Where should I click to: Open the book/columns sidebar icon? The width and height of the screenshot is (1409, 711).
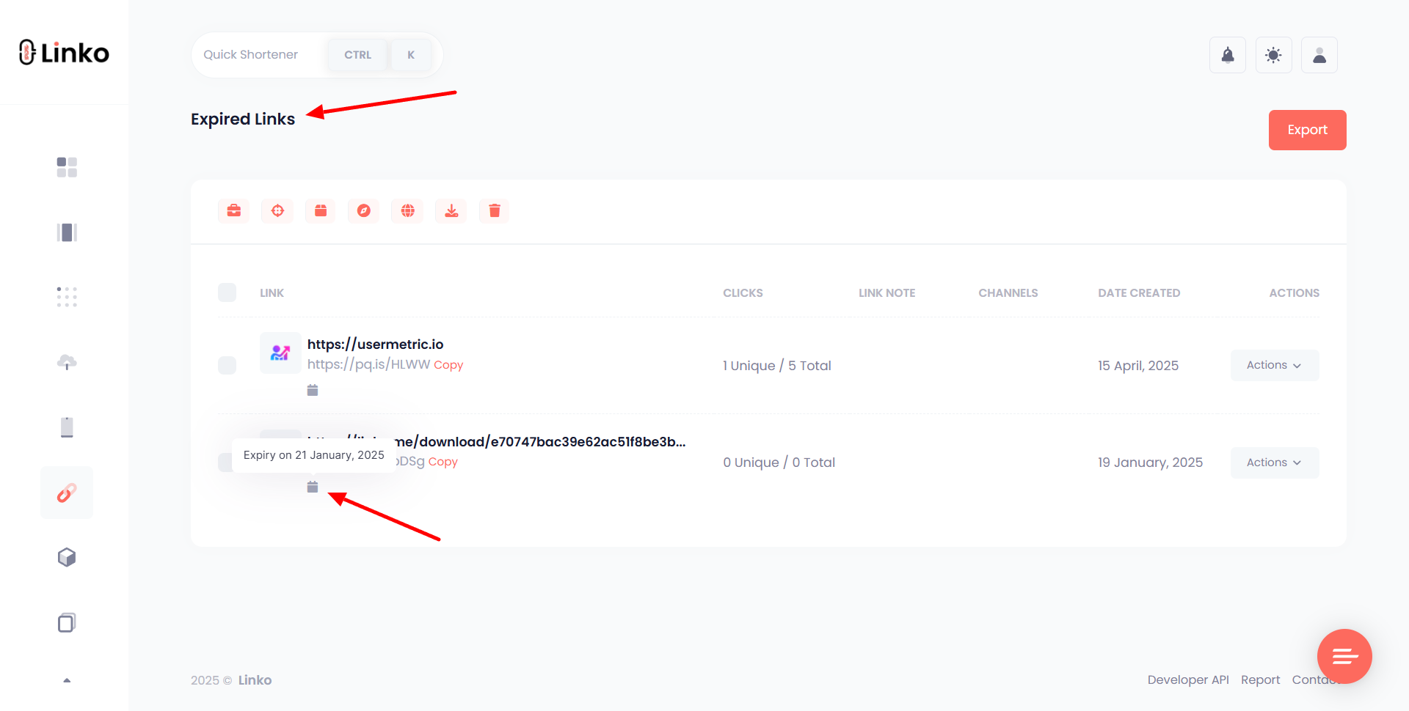(67, 232)
